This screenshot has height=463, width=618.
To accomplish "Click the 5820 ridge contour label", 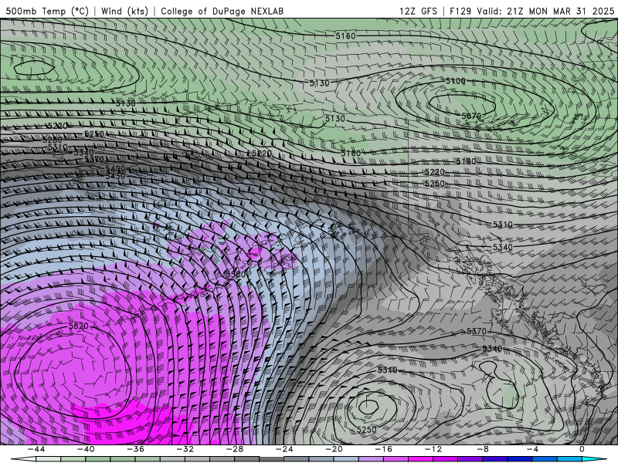I will coord(79,326).
